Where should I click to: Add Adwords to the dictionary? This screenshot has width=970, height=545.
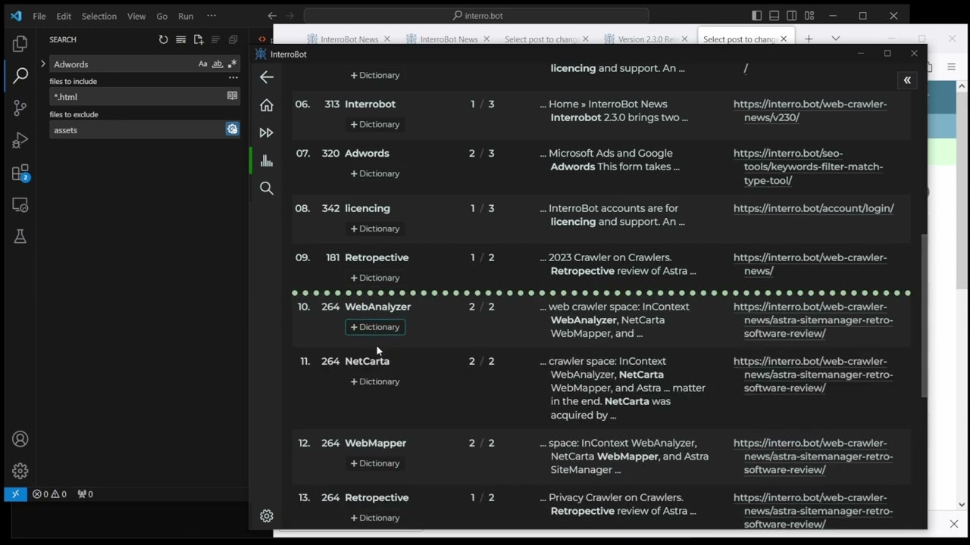[375, 173]
